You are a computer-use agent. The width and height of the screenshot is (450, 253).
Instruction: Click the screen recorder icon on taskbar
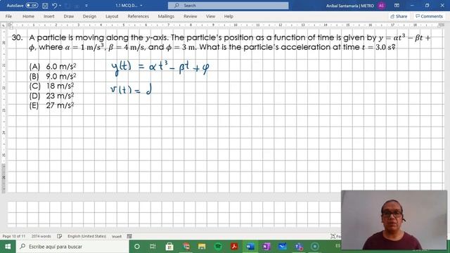(315, 247)
